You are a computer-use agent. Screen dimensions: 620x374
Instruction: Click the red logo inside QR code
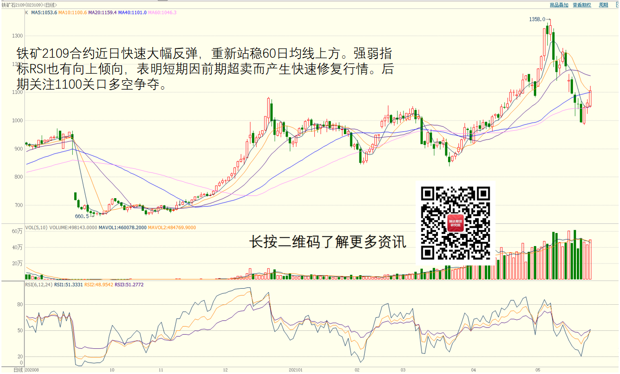(455, 223)
